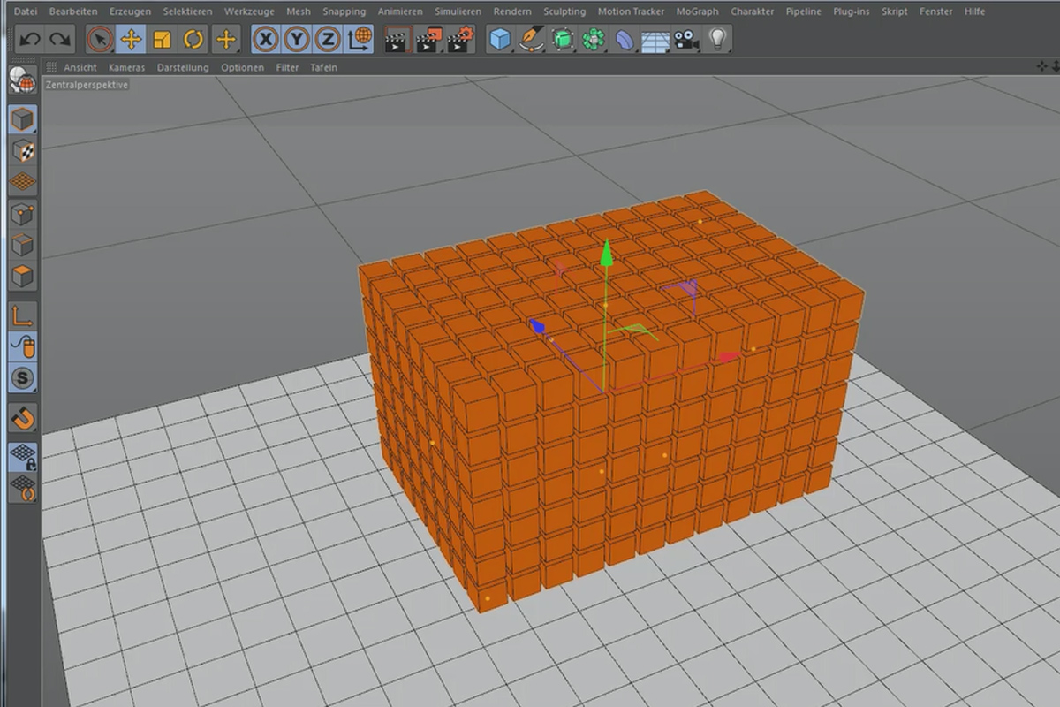
Task: Open the Plug-ins menu
Action: (x=852, y=11)
